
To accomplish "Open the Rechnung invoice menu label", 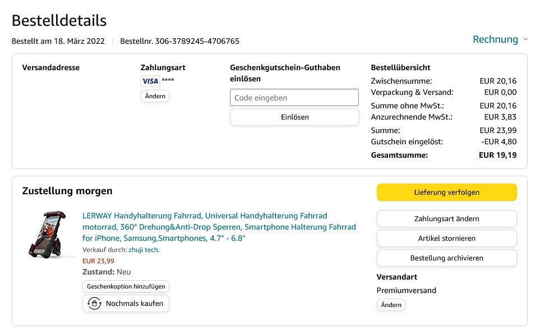I will tap(495, 39).
